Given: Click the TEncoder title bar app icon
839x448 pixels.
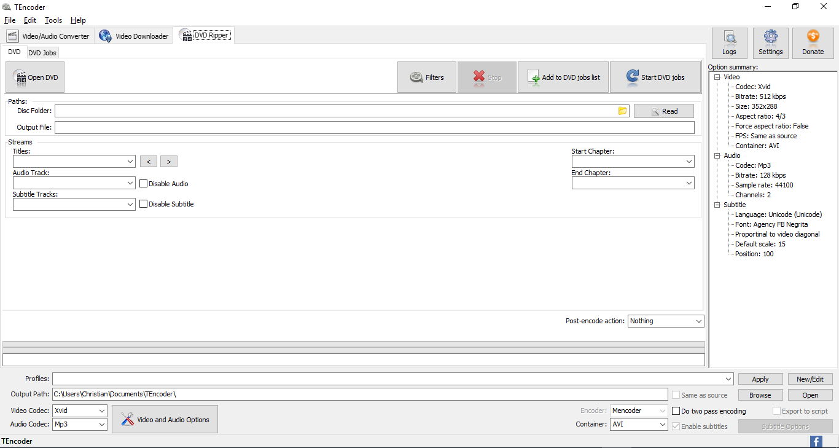Looking at the screenshot, I should [x=6, y=7].
